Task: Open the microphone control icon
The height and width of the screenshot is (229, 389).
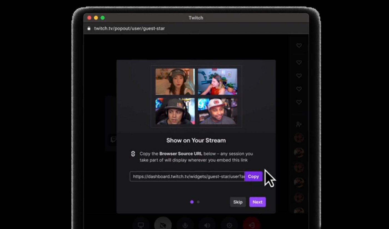Action: click(x=185, y=225)
